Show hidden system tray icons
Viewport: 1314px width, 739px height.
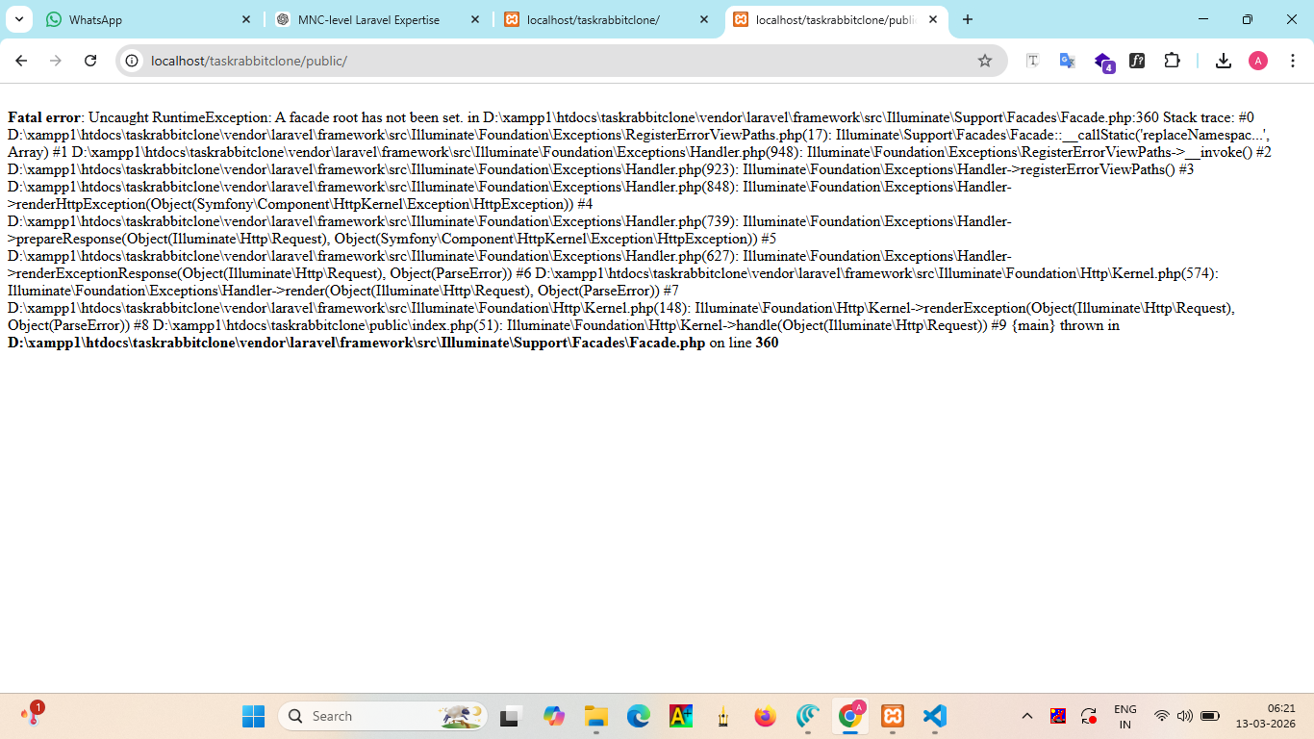(1026, 716)
